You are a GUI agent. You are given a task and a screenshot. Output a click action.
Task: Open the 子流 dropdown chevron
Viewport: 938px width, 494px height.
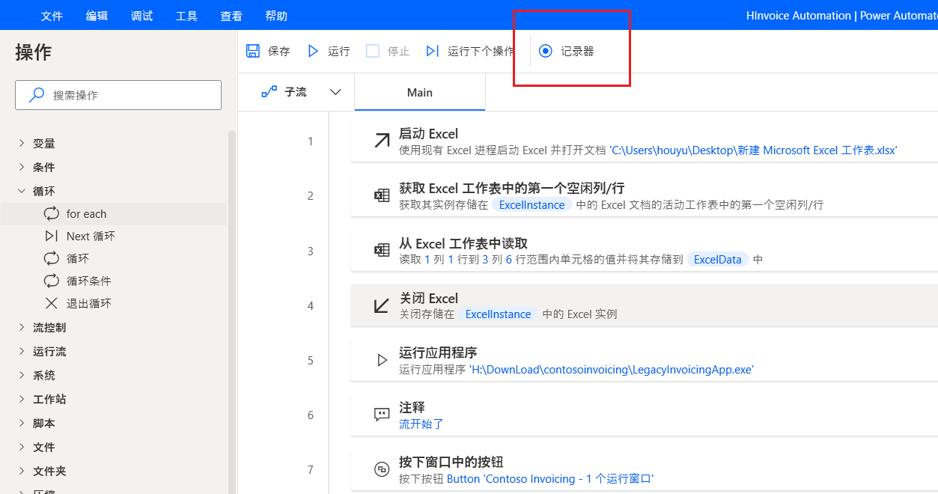click(335, 91)
